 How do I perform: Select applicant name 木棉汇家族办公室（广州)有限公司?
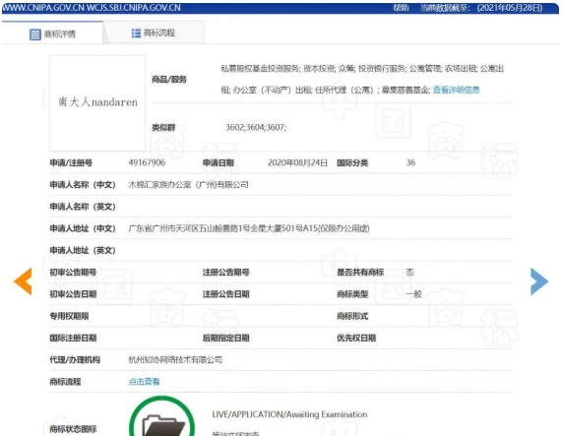(x=189, y=185)
